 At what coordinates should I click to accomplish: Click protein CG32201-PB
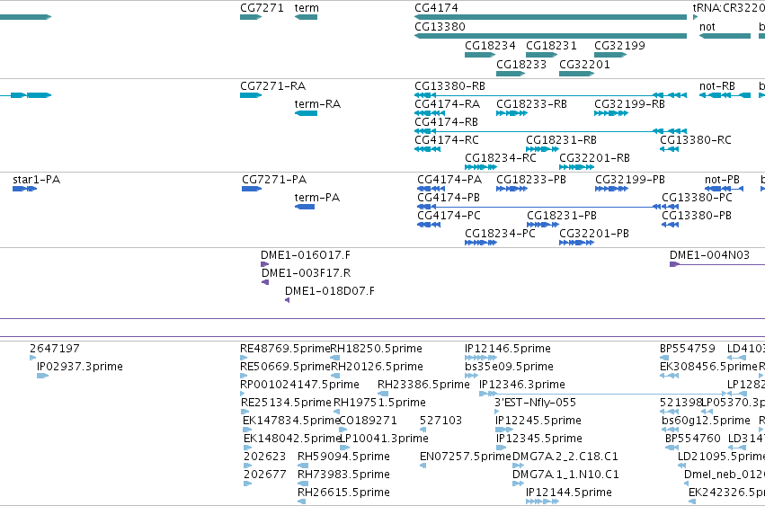point(594,234)
